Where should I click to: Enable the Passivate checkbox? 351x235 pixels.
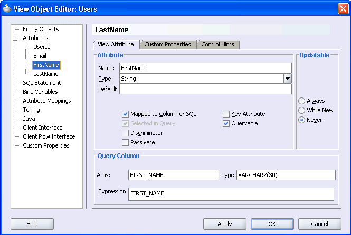125,142
